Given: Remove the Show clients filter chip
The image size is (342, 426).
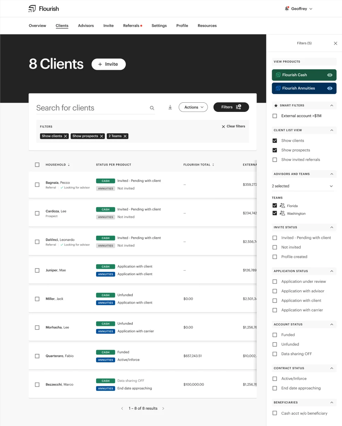Looking at the screenshot, I should tap(65, 136).
